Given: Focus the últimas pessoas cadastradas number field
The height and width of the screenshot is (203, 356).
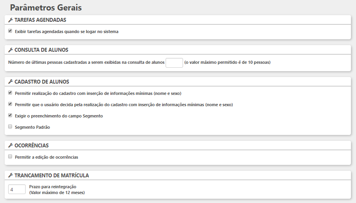Looking at the screenshot, I should (174, 63).
